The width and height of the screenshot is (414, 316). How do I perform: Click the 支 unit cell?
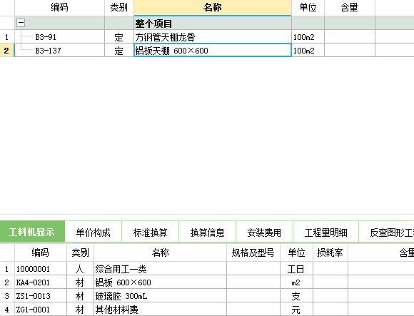click(296, 296)
